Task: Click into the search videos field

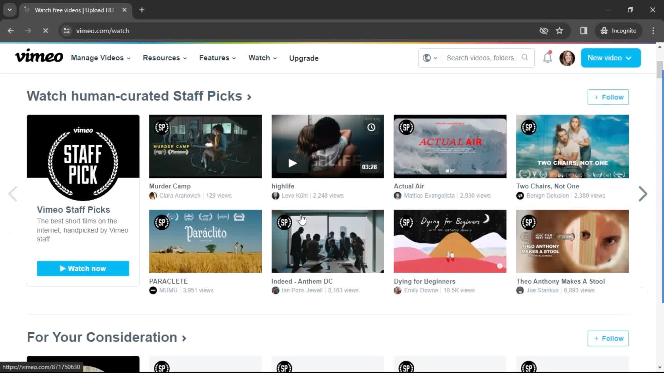Action: pyautogui.click(x=481, y=58)
